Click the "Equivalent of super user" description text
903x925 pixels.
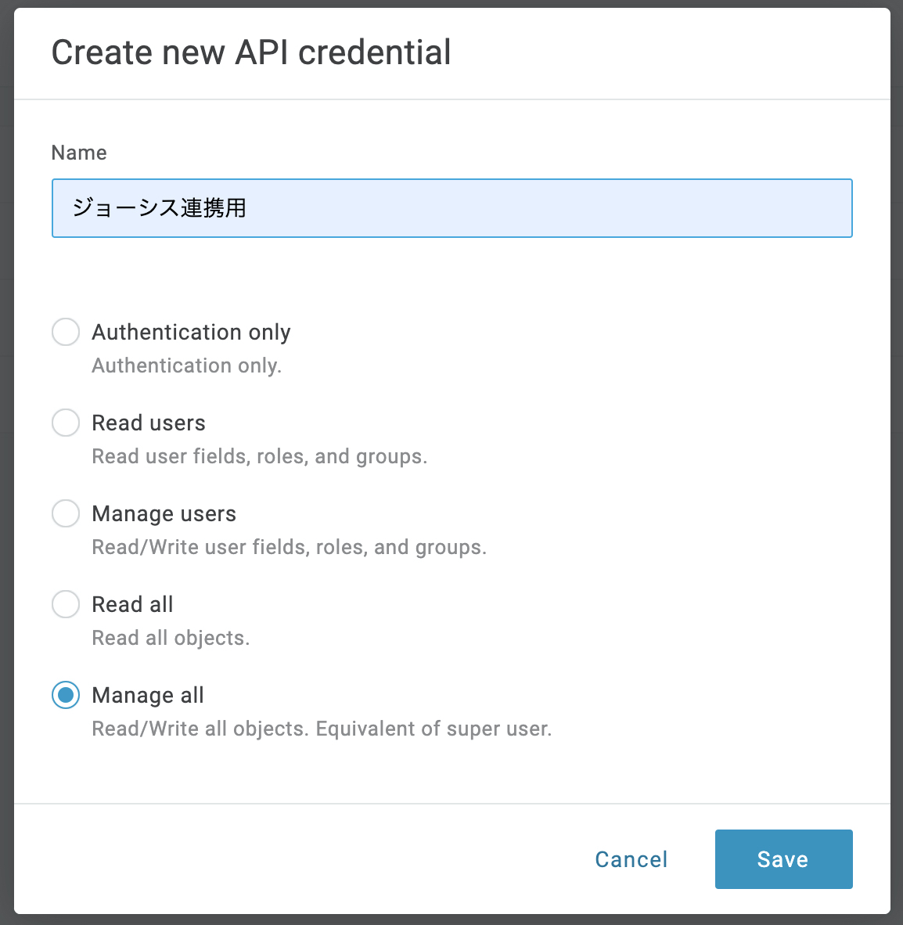coord(434,729)
